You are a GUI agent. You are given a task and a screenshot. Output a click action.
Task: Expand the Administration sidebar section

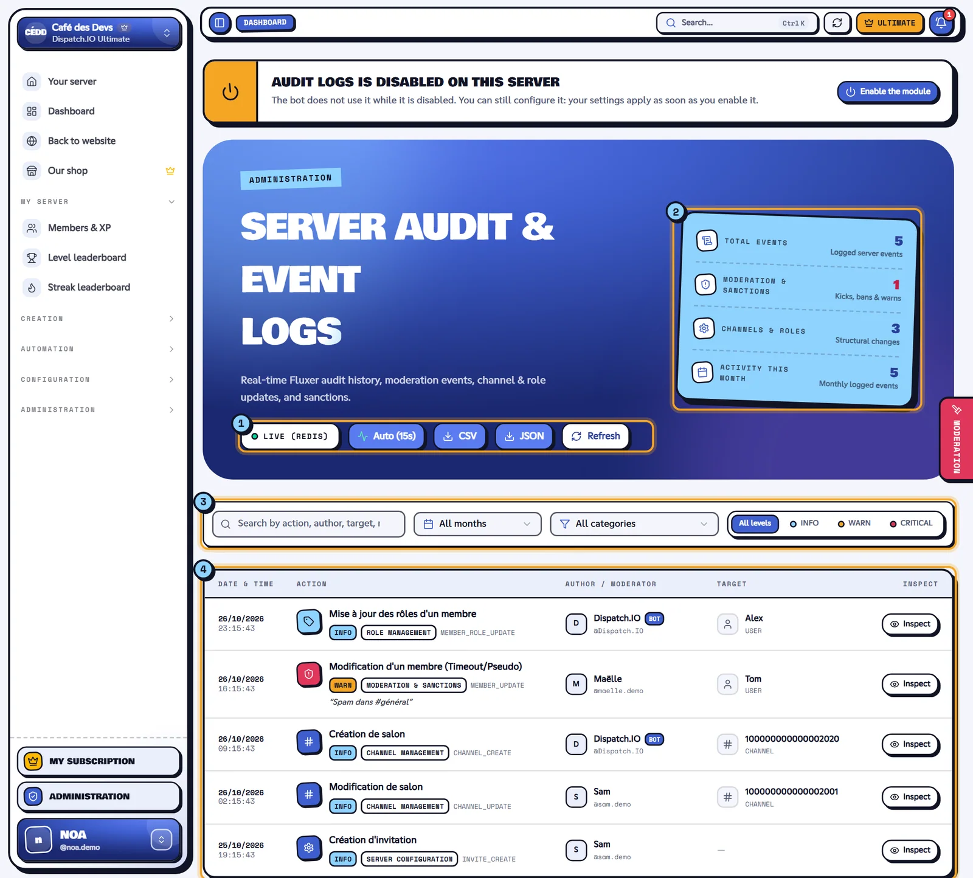click(x=98, y=410)
